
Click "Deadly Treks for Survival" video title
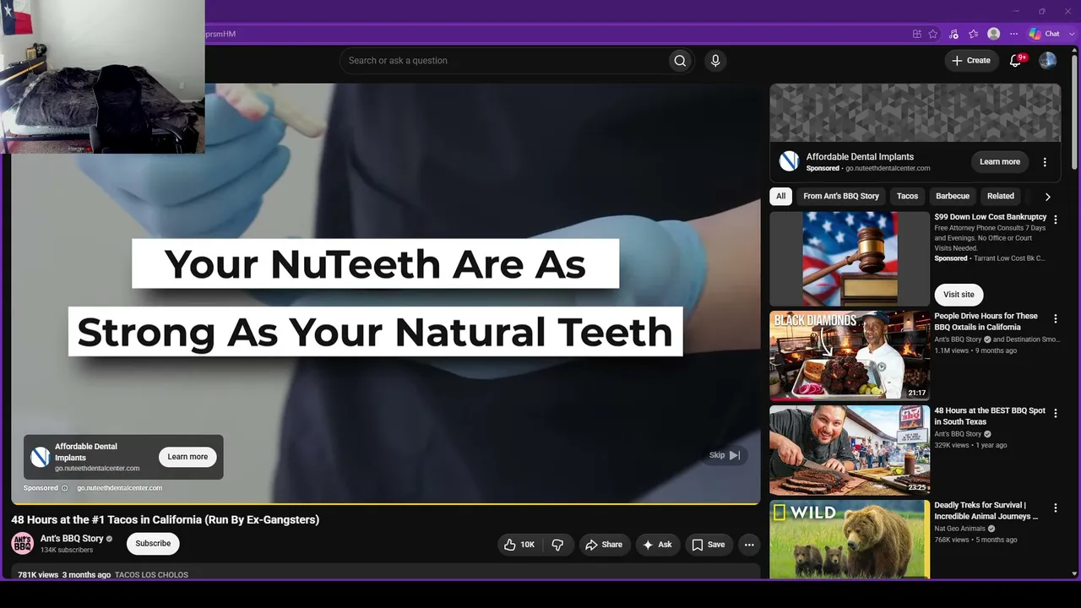(x=986, y=511)
